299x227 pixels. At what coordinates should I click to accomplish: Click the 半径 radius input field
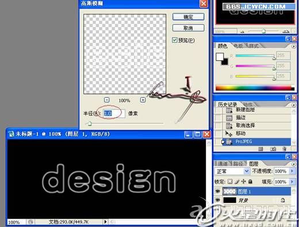[x=114, y=113]
